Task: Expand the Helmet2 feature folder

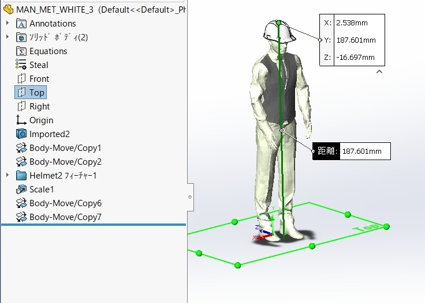Action: point(8,175)
